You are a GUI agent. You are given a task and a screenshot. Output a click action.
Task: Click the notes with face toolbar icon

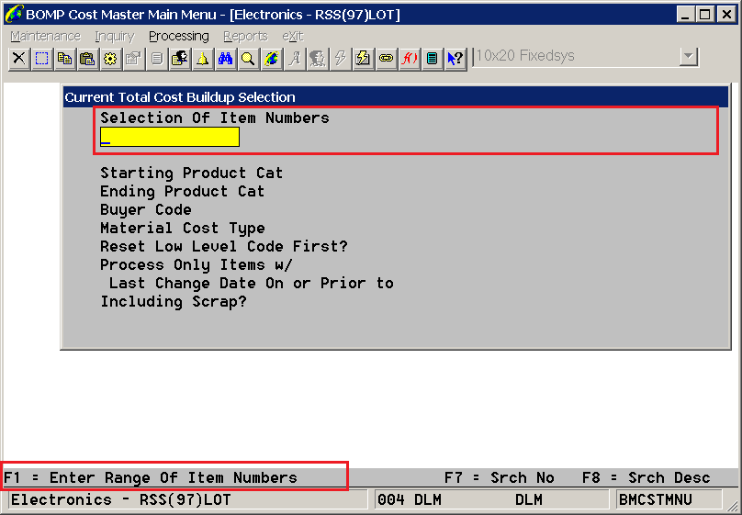tap(179, 59)
